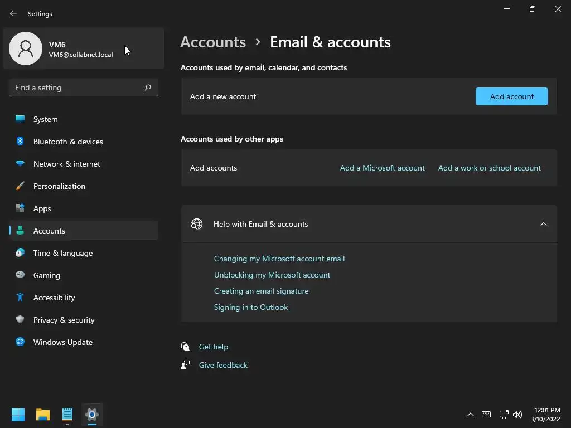Image resolution: width=571 pixels, height=428 pixels.
Task: Go to Privacy & security settings
Action: [84, 320]
